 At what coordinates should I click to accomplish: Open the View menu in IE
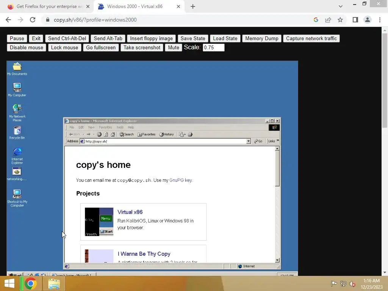(91, 127)
